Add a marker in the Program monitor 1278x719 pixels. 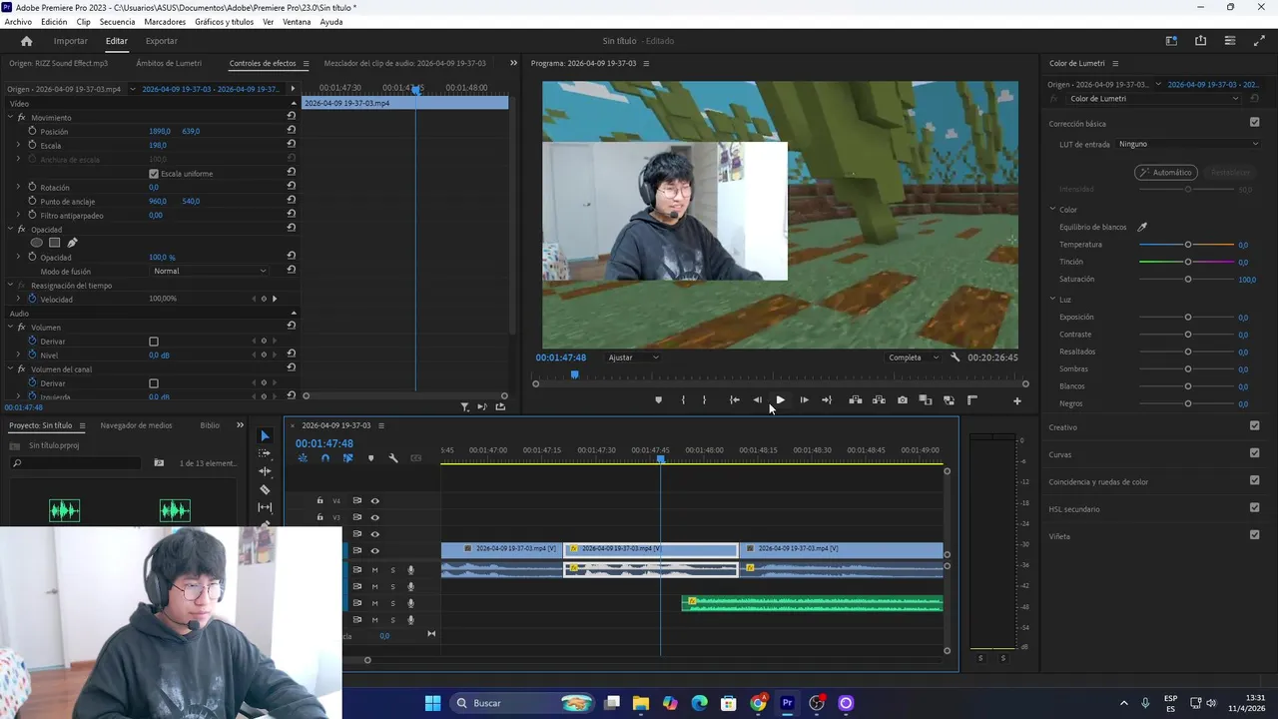pos(658,400)
